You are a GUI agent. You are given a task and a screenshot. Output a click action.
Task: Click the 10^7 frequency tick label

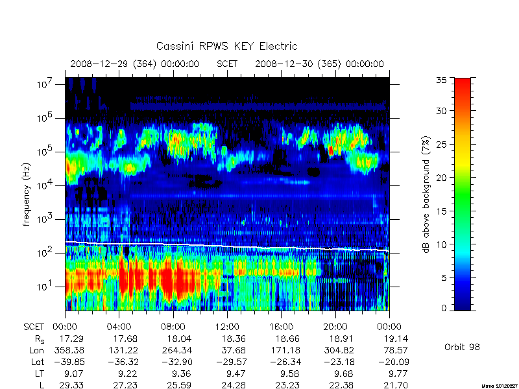point(45,84)
